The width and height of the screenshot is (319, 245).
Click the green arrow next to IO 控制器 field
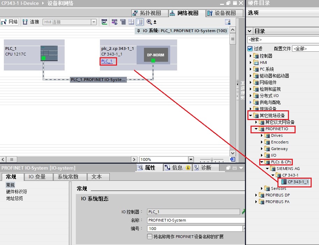tap(243, 212)
